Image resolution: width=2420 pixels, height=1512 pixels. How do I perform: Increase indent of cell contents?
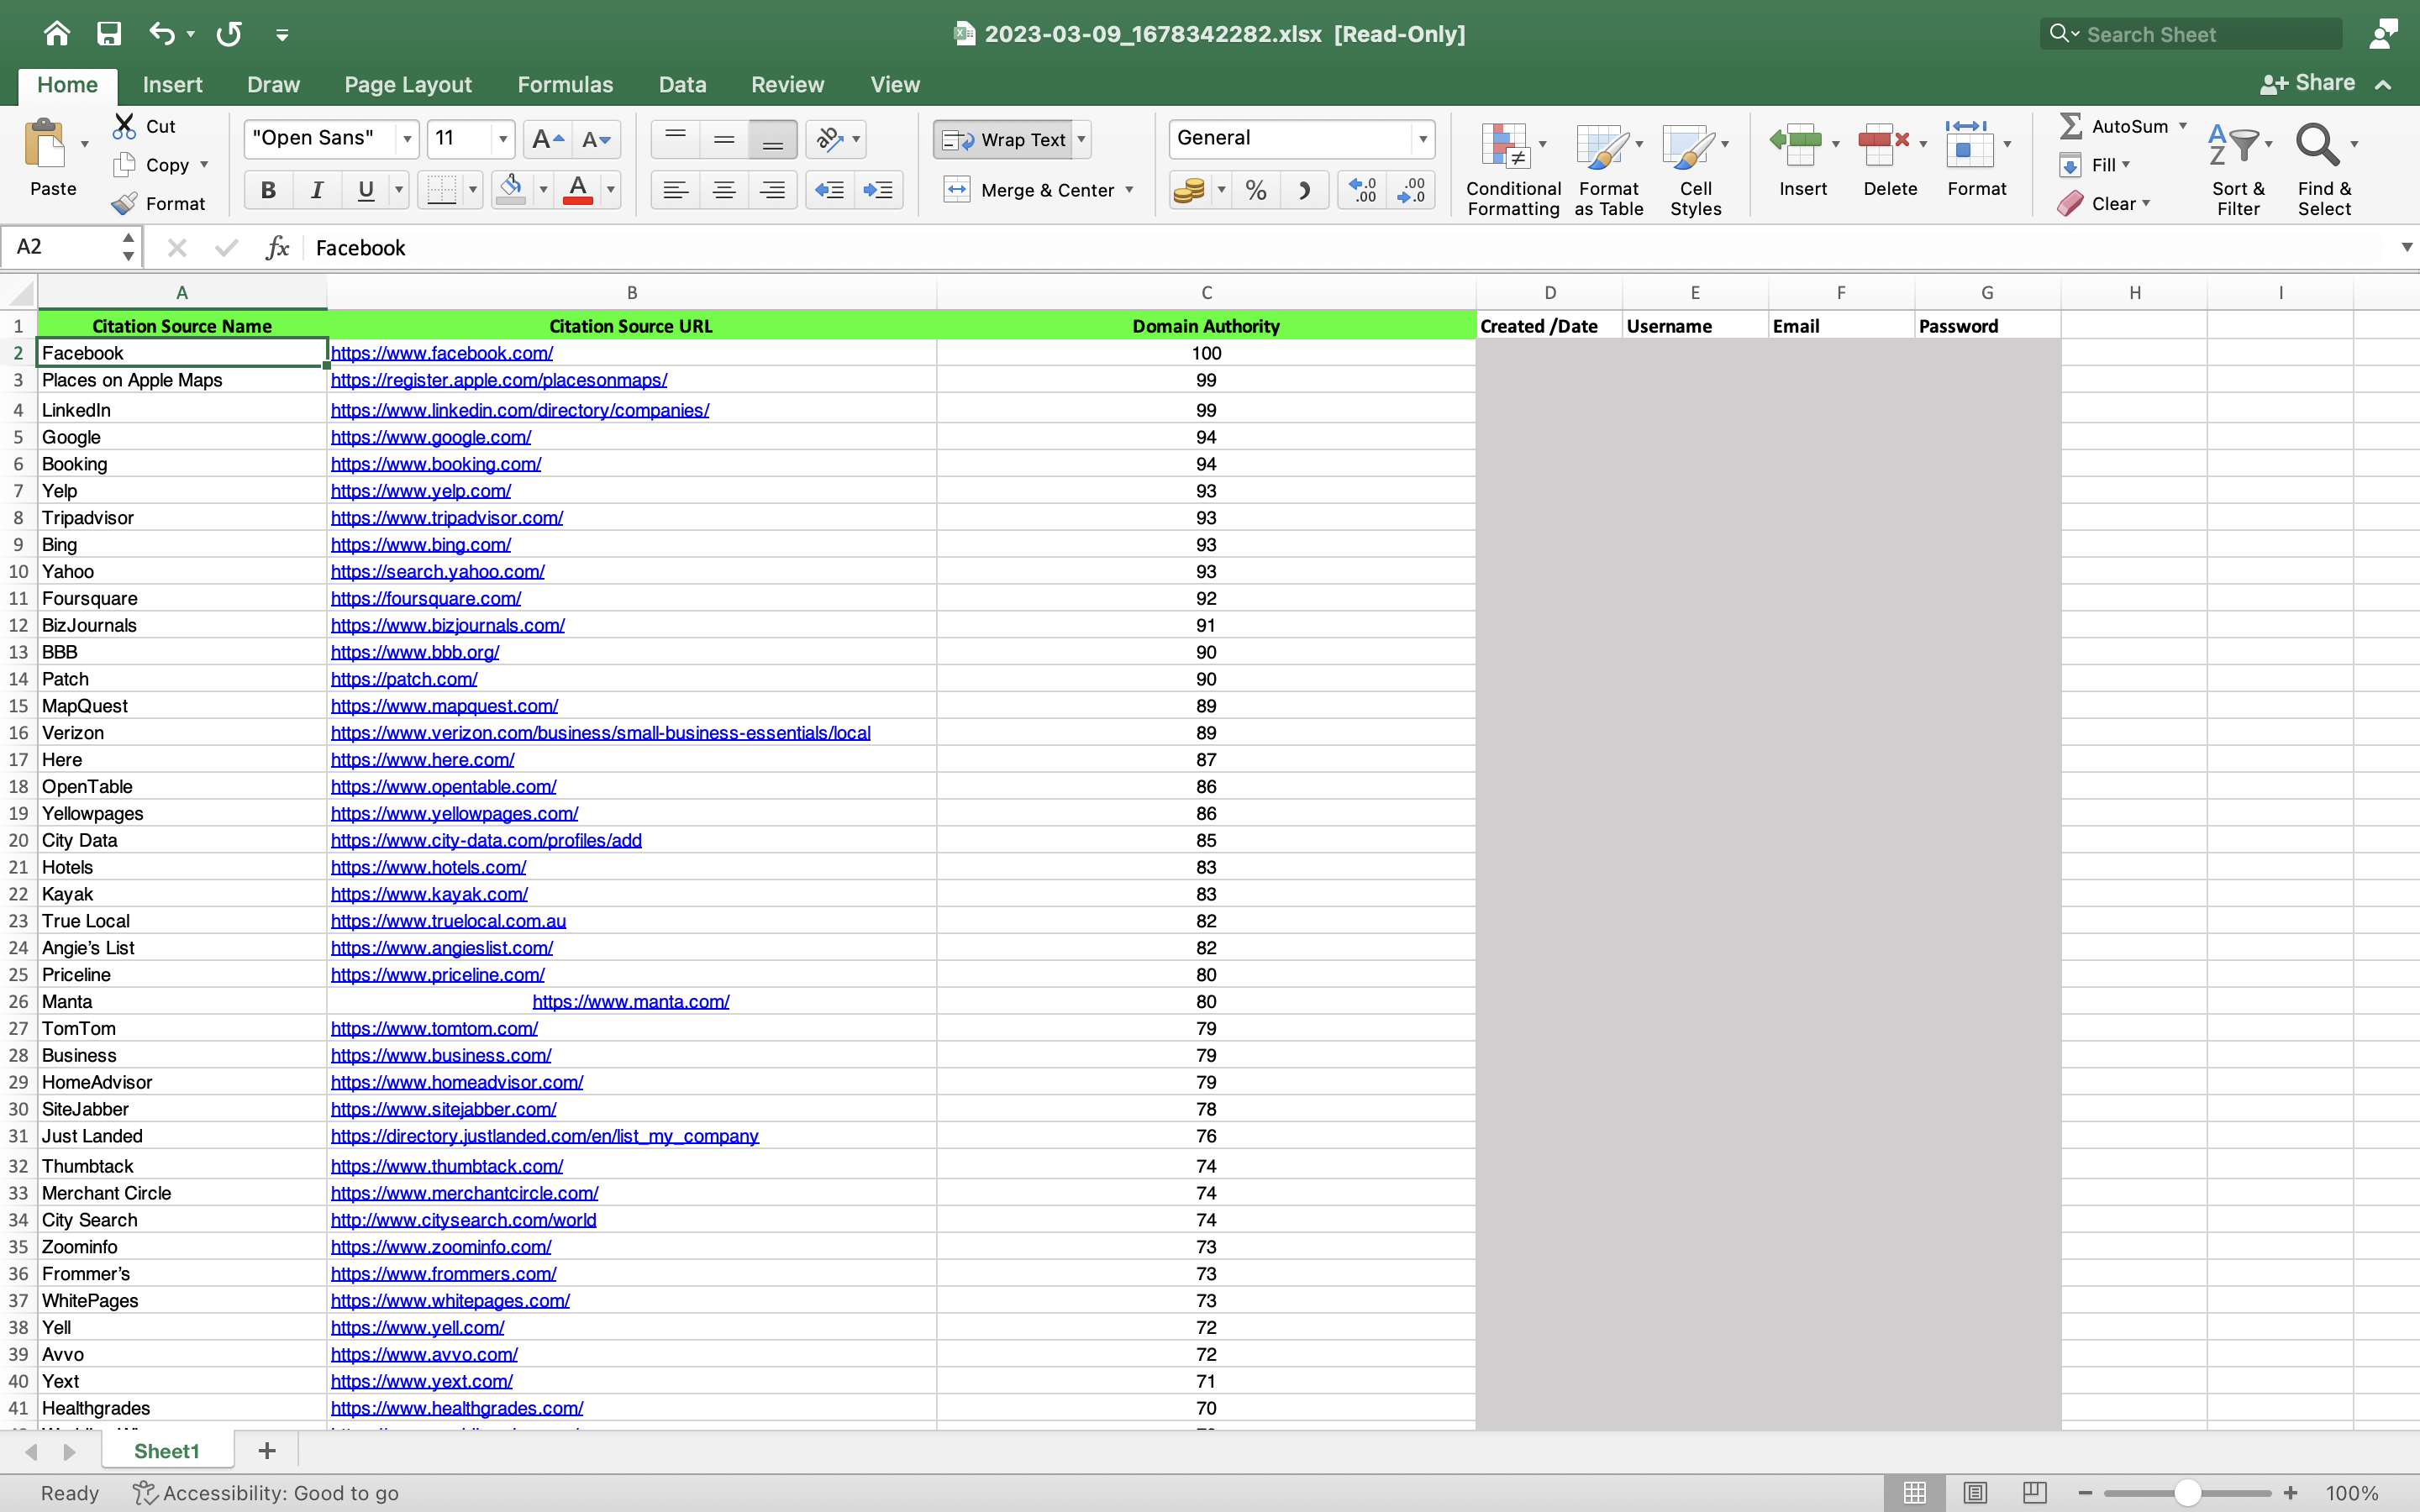(x=878, y=190)
